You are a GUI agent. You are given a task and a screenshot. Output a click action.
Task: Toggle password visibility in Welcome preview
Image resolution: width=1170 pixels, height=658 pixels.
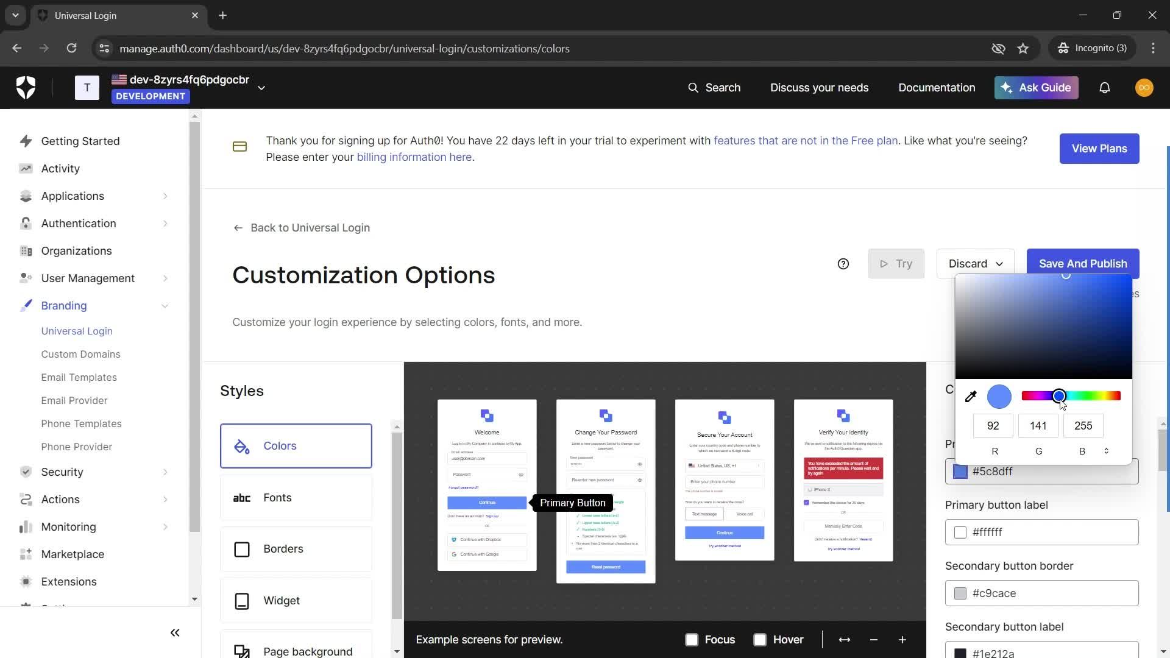(521, 475)
